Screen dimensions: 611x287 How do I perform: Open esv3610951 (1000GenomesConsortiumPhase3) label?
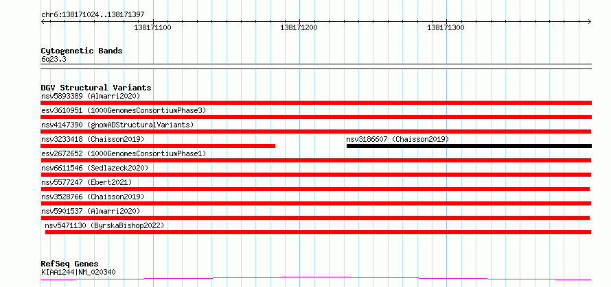[x=124, y=110]
